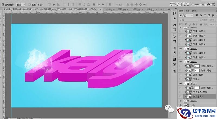Switch to the 游艇.jpg document tab

(x=122, y=9)
